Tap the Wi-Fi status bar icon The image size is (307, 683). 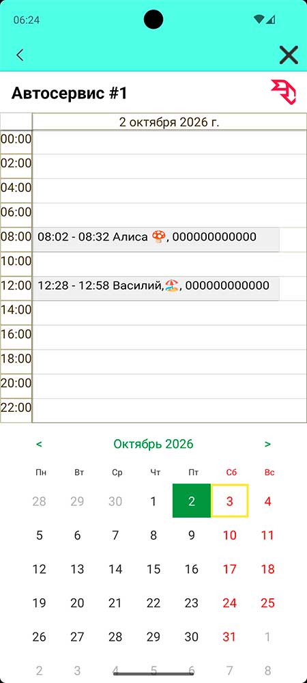[259, 19]
